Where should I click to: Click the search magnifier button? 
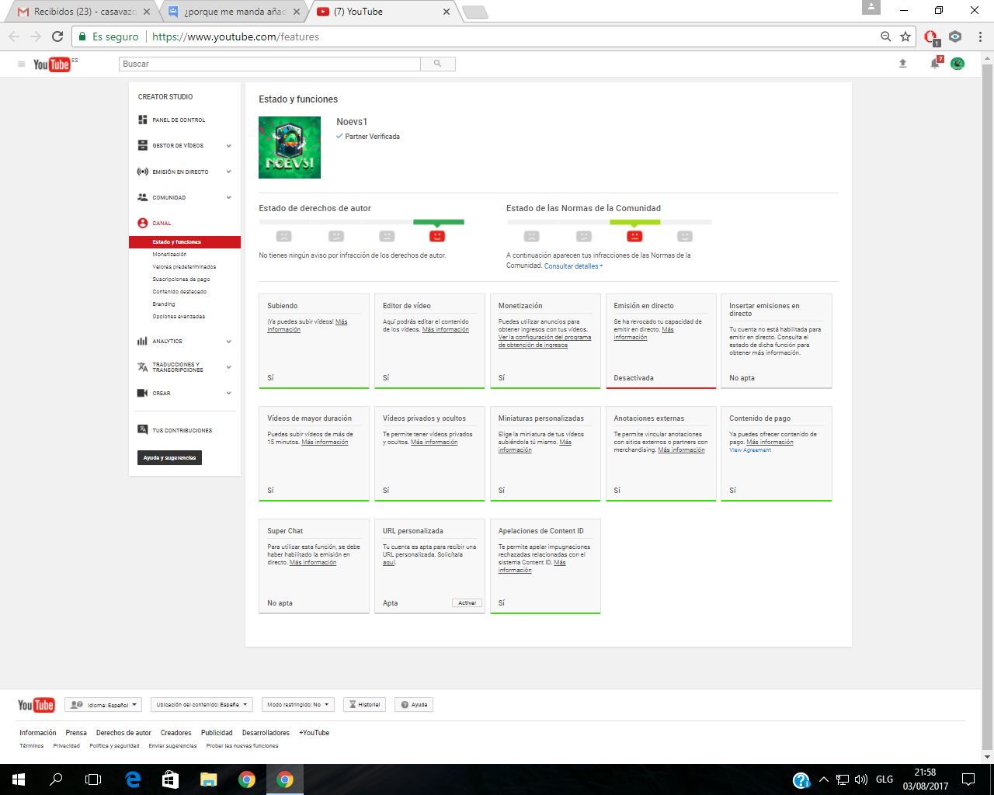click(437, 64)
